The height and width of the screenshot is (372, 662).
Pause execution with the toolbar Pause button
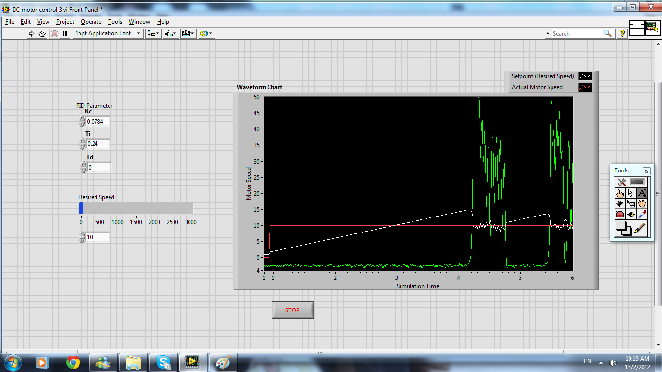(65, 33)
